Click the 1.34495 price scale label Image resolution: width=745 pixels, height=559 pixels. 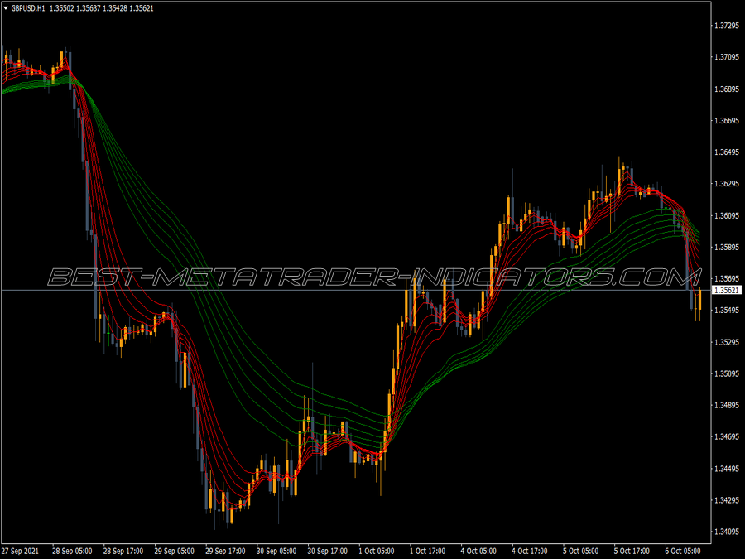pos(727,469)
